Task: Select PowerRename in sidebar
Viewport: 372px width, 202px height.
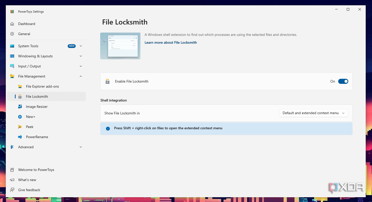Action: pos(46,137)
